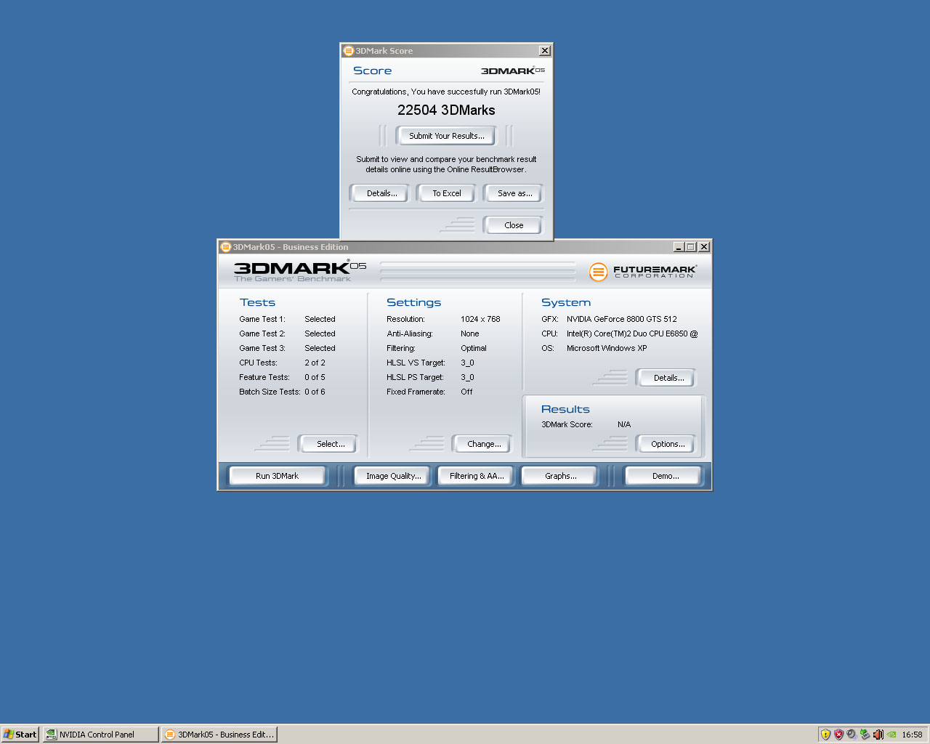Open the orange speaker volume tray icon
Screen dimensions: 930x744
[878, 735]
